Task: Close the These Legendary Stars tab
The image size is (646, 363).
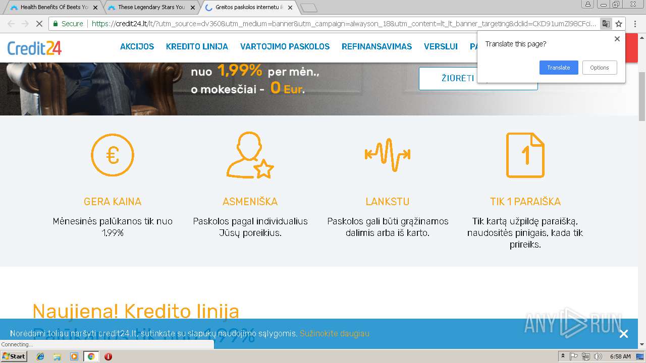Action: tap(192, 8)
